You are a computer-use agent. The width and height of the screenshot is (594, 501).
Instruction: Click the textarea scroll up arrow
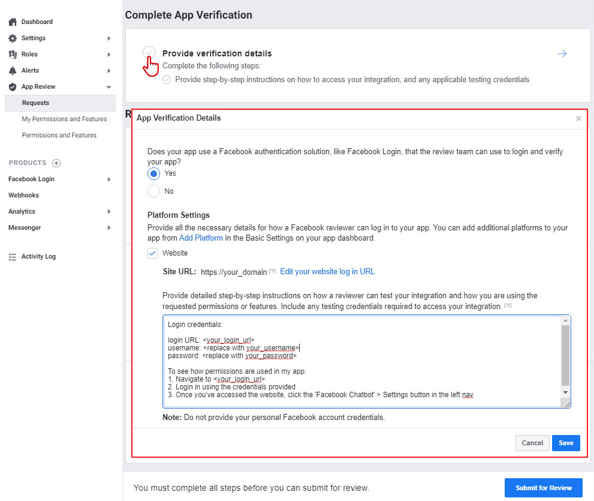(x=565, y=321)
